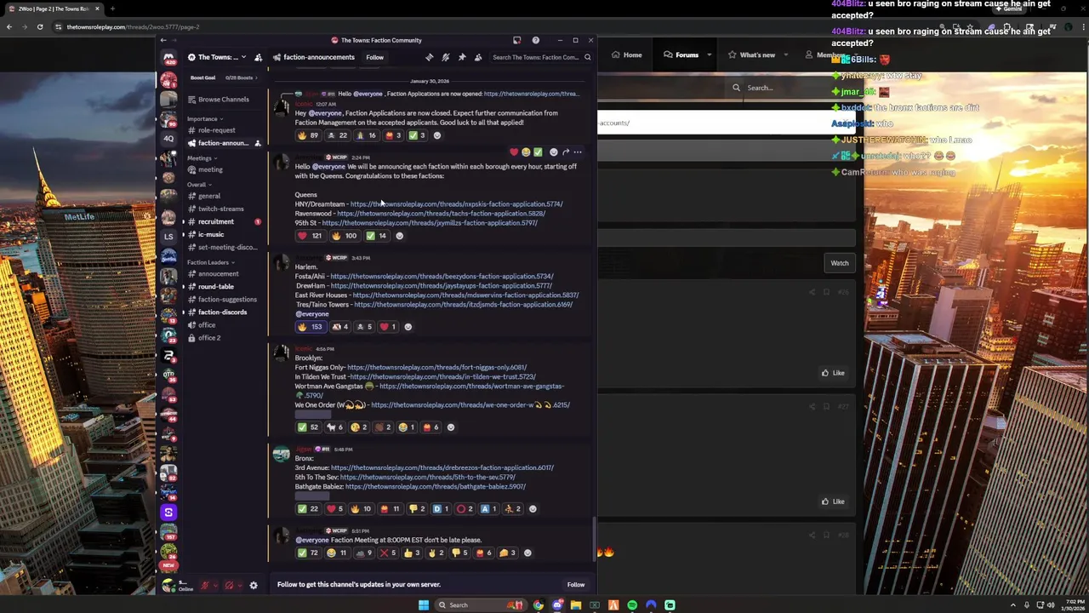Open the HNY/Dreamteam faction application link

[x=456, y=204]
